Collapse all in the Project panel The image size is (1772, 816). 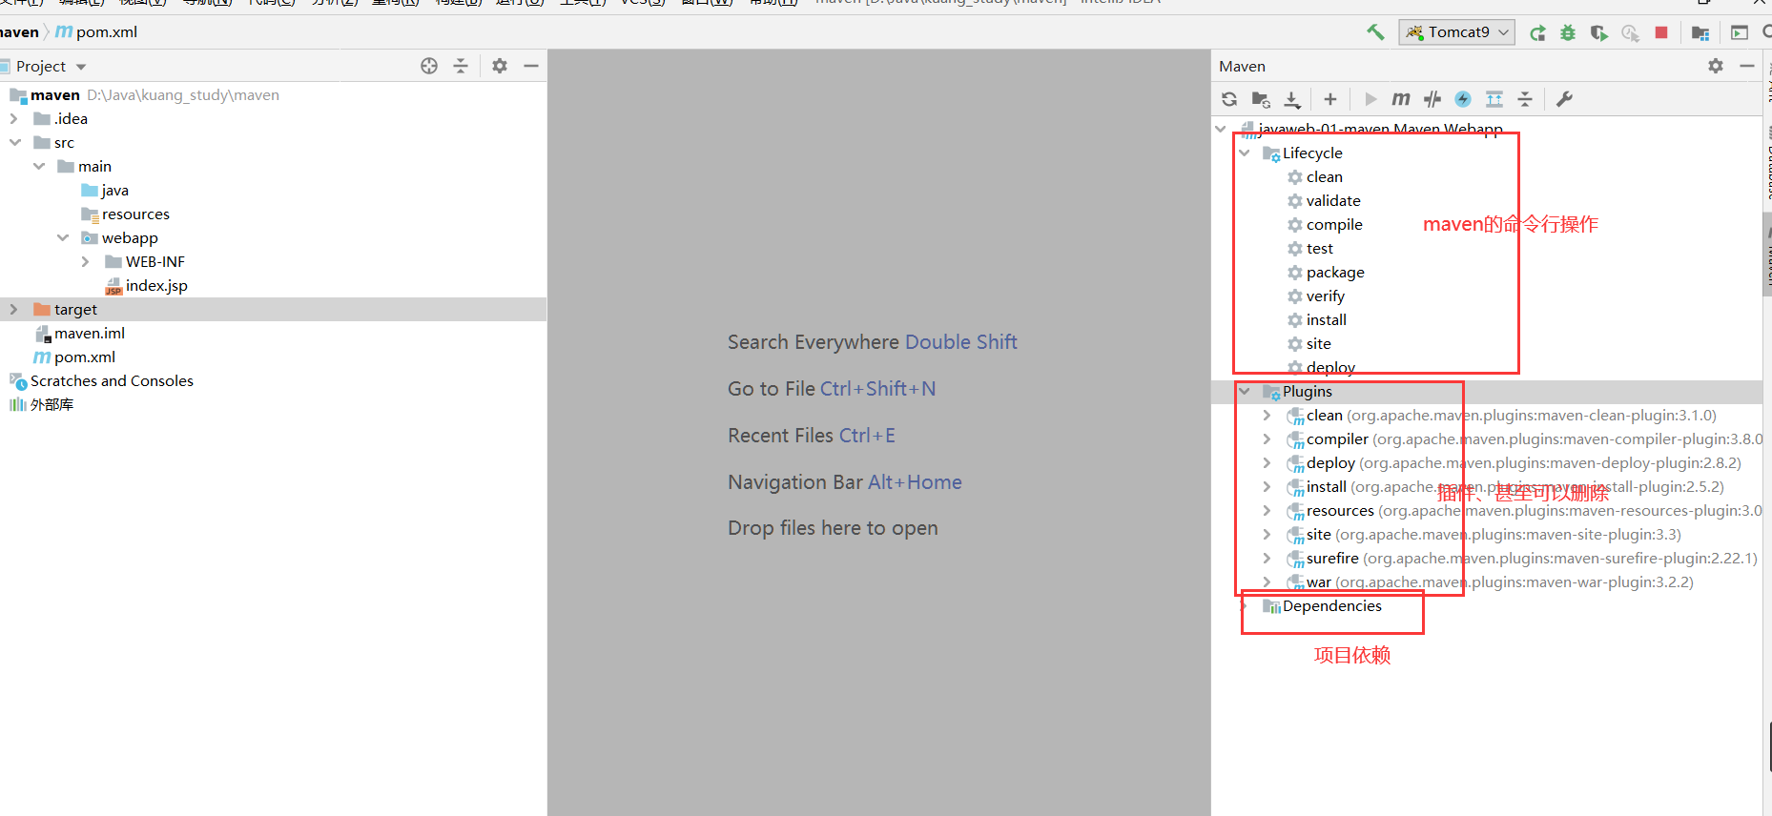point(461,66)
